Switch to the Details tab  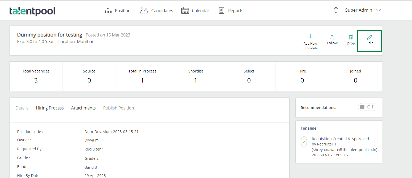tap(22, 108)
